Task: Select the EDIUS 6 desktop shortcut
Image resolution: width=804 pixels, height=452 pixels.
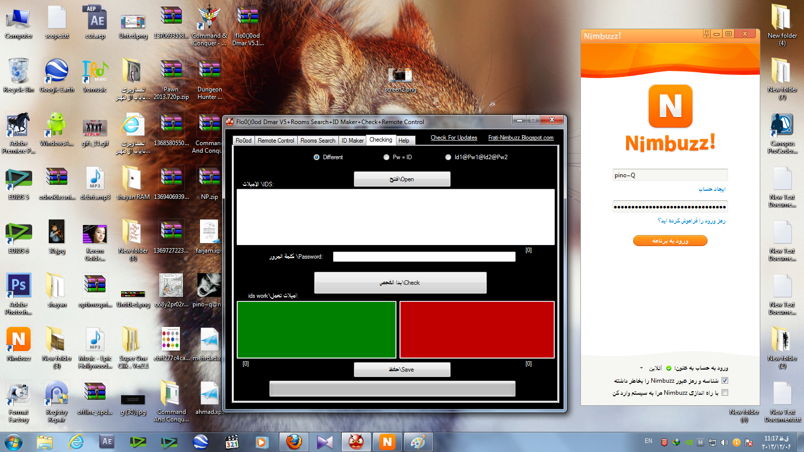Action: point(19,237)
